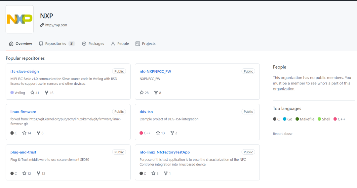Open the nfc-linux_NfcFactoryTestApp repository

pos(165,152)
